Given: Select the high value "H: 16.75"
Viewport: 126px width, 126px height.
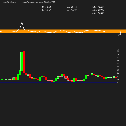Looking at the screenshot, I should coord(72,7).
